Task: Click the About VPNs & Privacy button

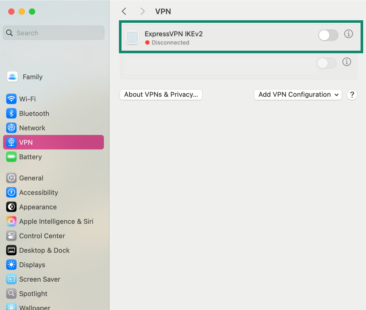Action: pos(161,95)
